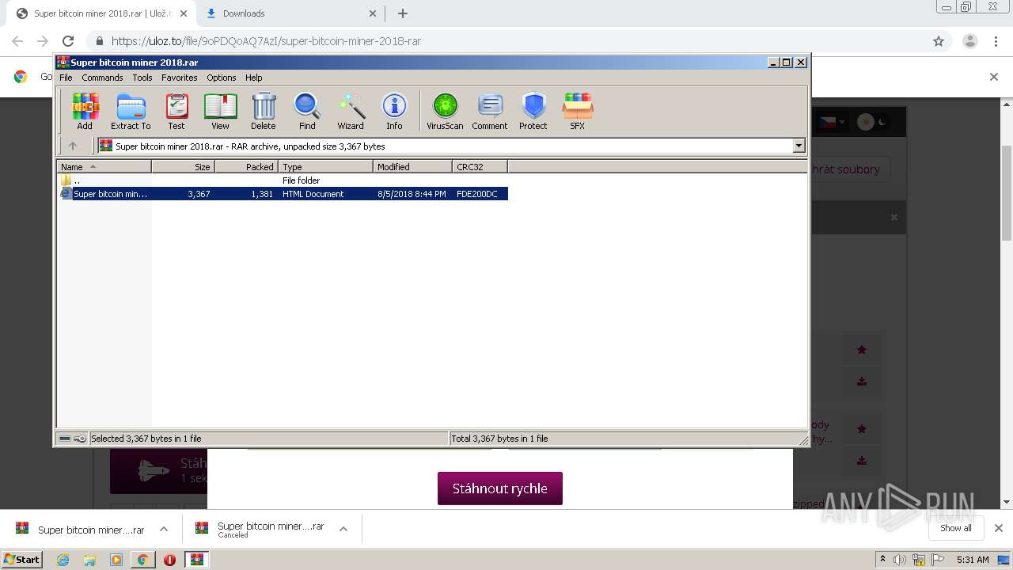The width and height of the screenshot is (1013, 570).
Task: Select the parent folder '..' row
Action: pos(283,180)
